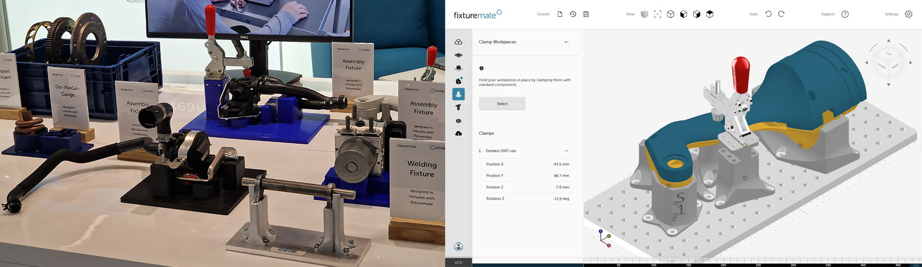Viewport: 922px width, 267px height.
Task: Redo the state change
Action: click(x=781, y=14)
